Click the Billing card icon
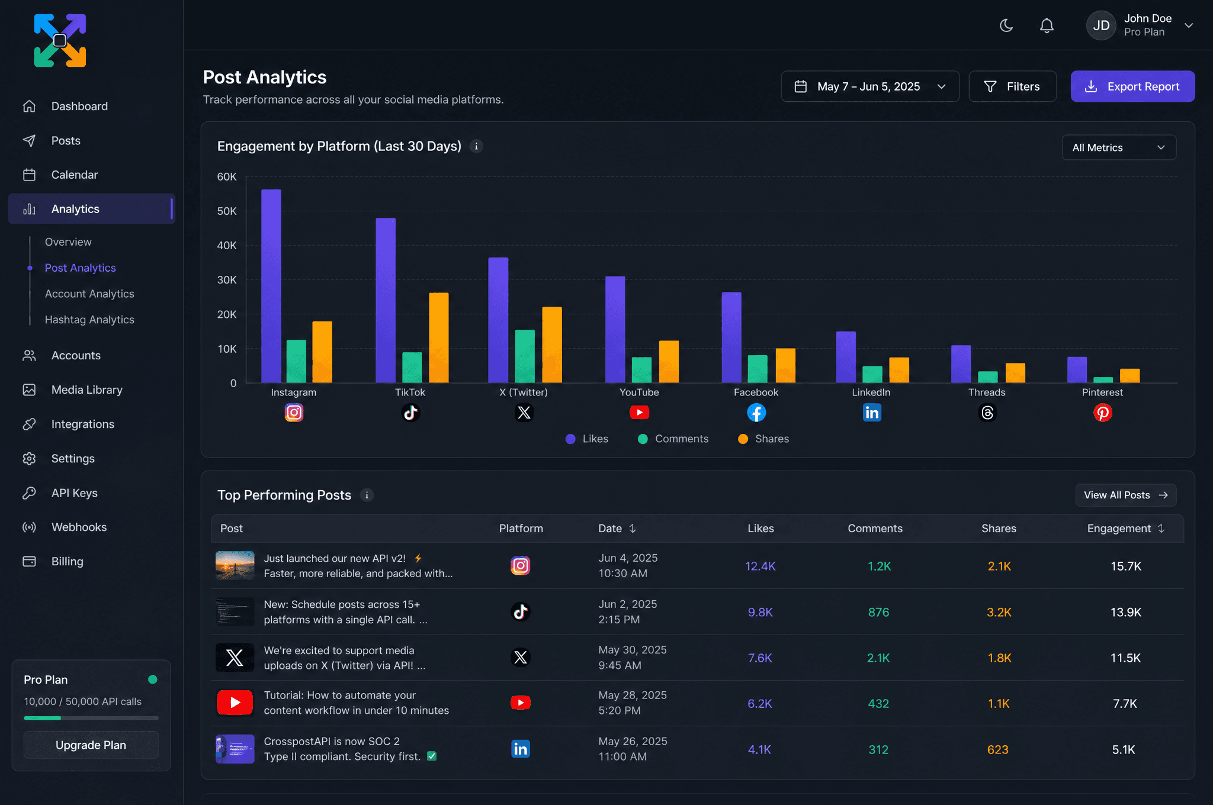Screen dimensions: 1213x805 pyautogui.click(x=29, y=561)
